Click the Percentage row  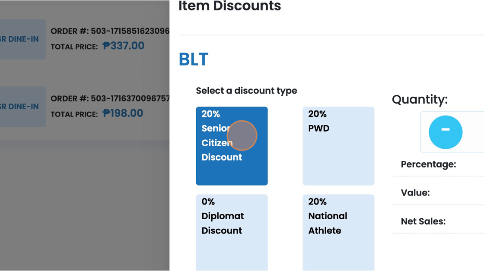coord(438,164)
